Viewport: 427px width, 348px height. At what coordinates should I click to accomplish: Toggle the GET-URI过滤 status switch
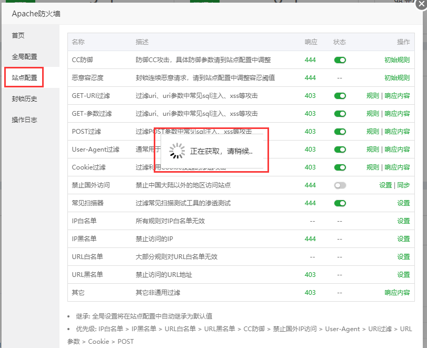[x=340, y=96]
